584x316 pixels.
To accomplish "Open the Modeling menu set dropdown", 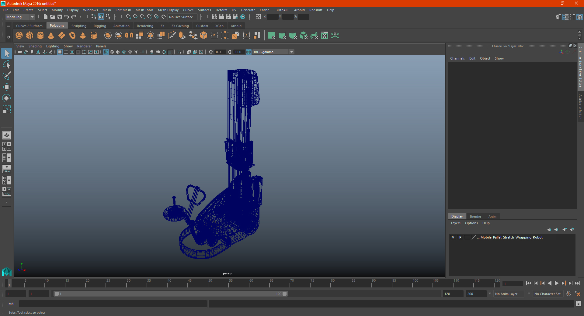I will click(20, 17).
